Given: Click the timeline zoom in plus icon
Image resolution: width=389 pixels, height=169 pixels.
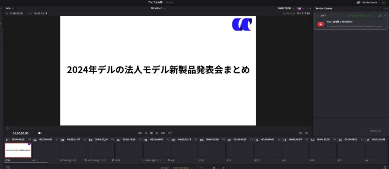Looking at the screenshot, I should 223,167.
